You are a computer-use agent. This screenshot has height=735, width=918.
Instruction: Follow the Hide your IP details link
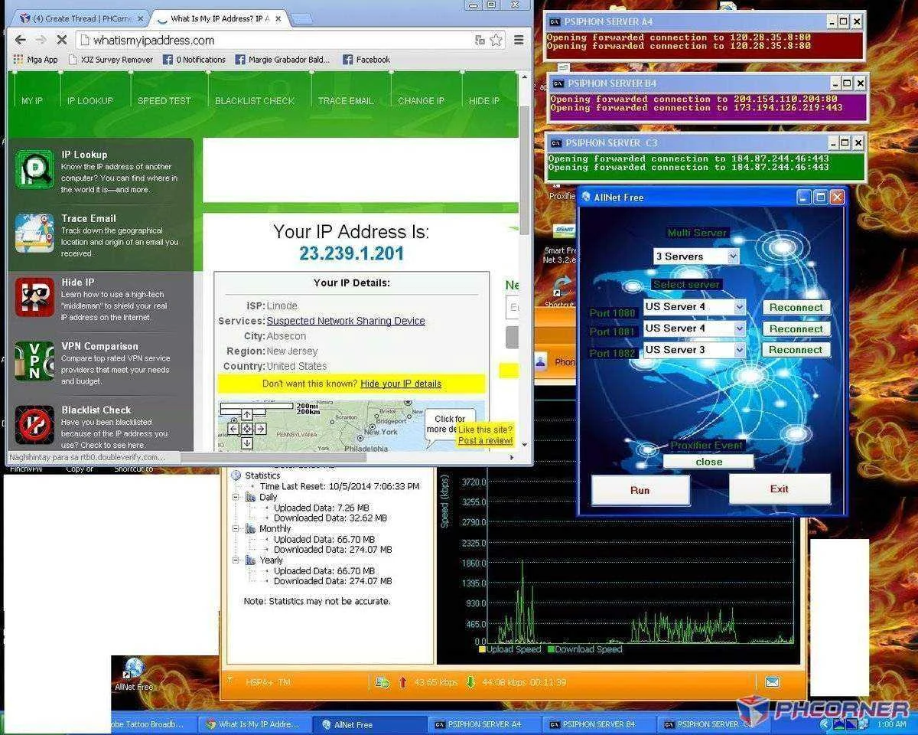[401, 384]
